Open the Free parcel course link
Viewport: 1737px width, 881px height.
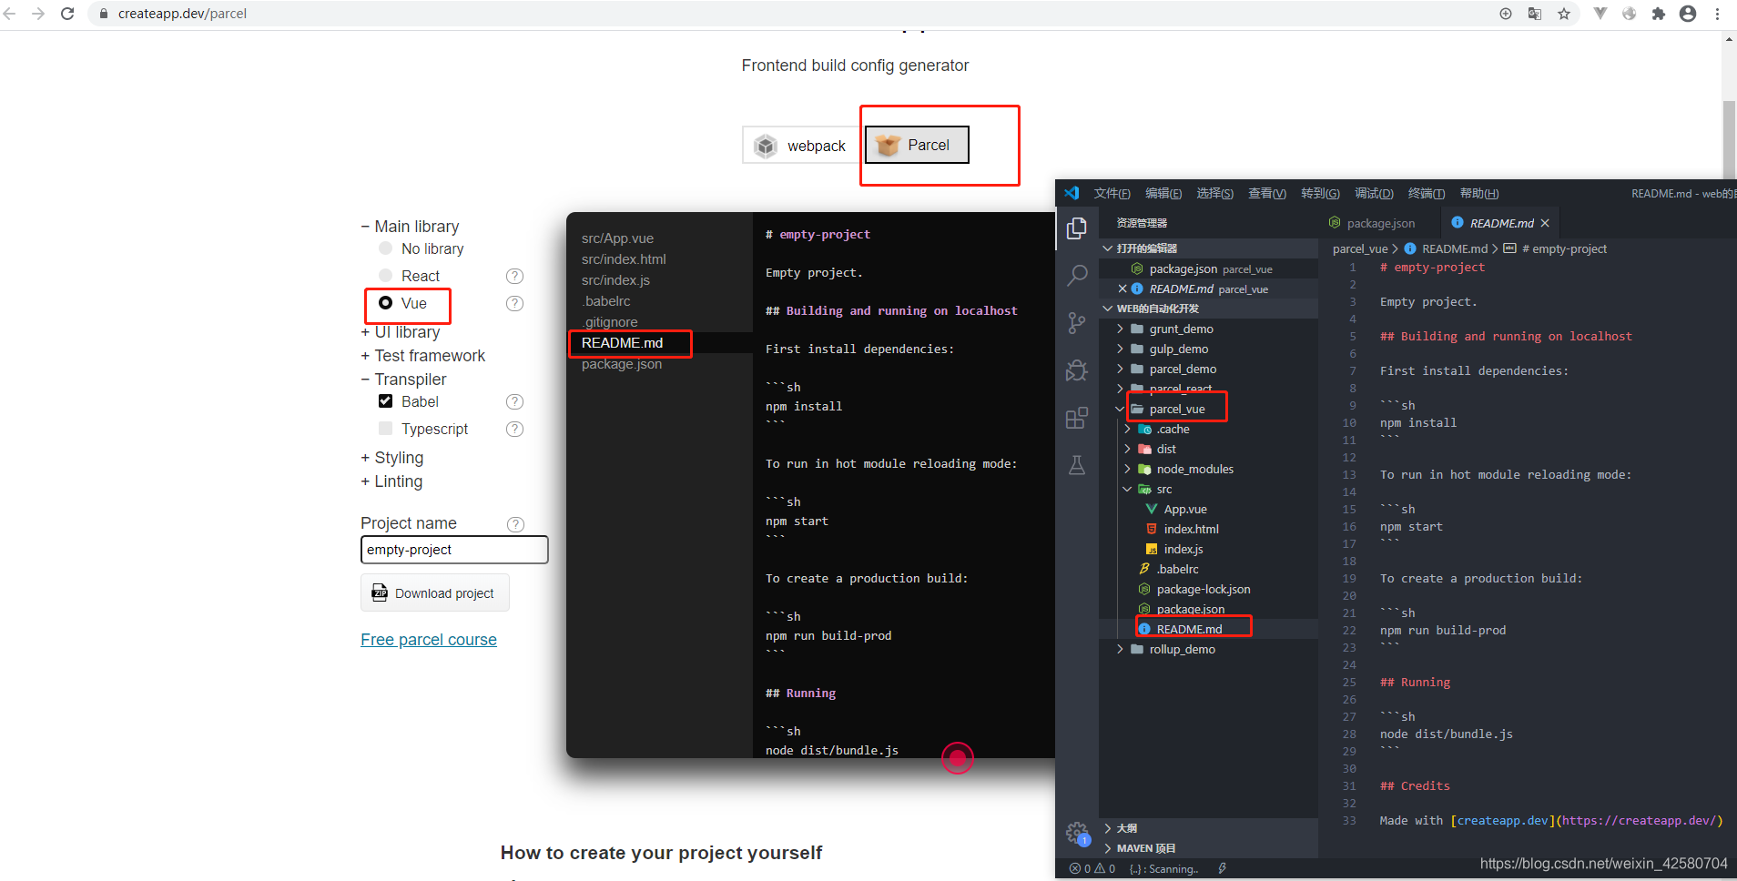[429, 640]
